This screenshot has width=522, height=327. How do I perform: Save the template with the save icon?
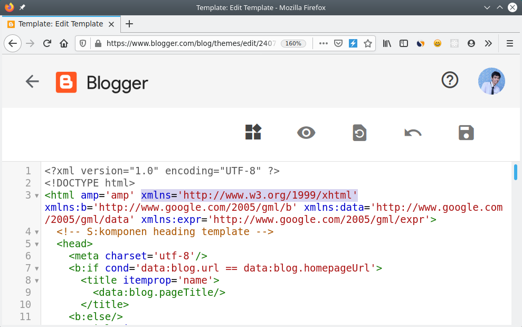click(x=466, y=133)
